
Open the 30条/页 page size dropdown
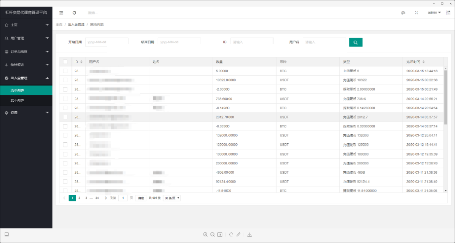[x=172, y=198]
